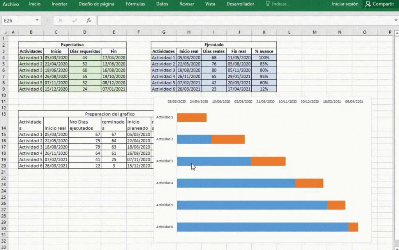
Task: Select the Ejecutado header cell
Action: pos(214,45)
